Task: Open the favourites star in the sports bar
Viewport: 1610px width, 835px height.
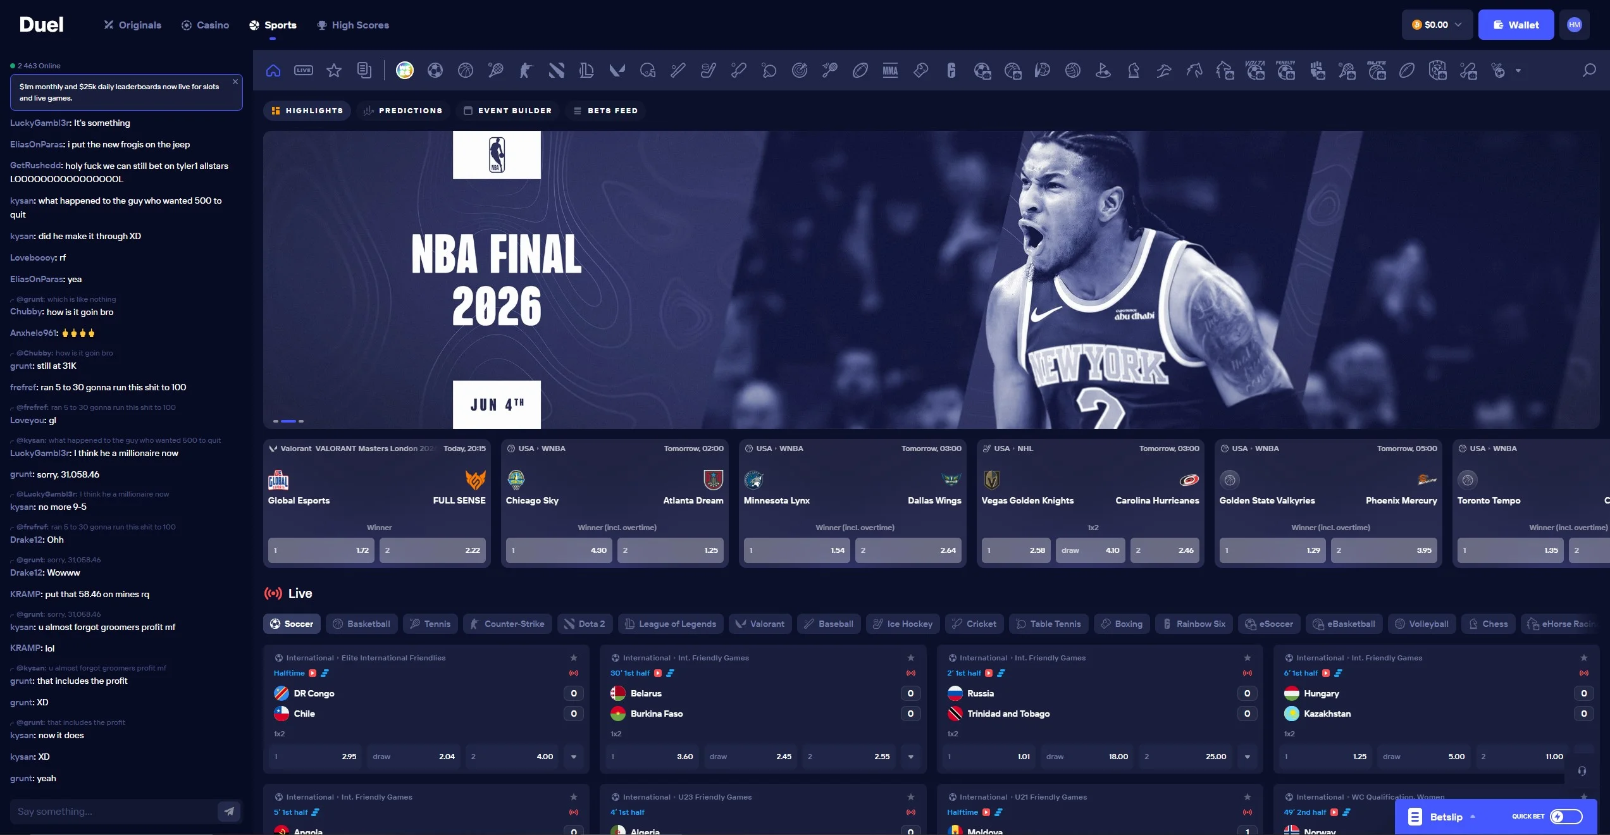Action: (x=334, y=70)
